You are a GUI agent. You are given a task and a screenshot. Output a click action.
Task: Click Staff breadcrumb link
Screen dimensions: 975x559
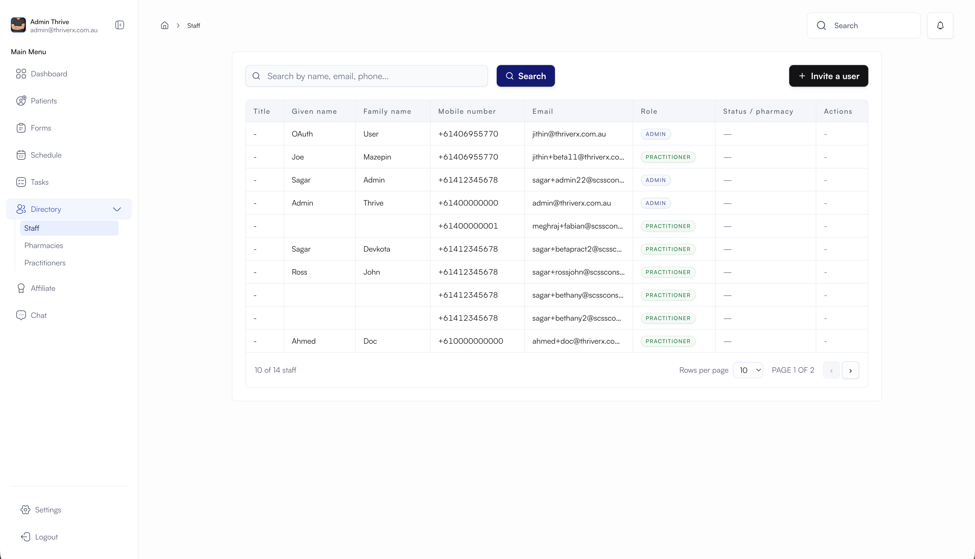pyautogui.click(x=193, y=25)
